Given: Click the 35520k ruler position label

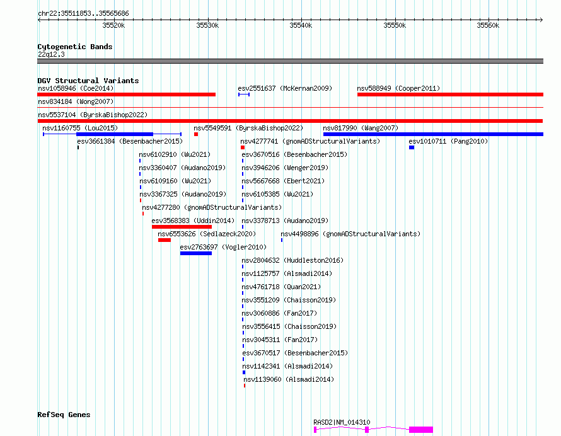Looking at the screenshot, I should pyautogui.click(x=113, y=25).
